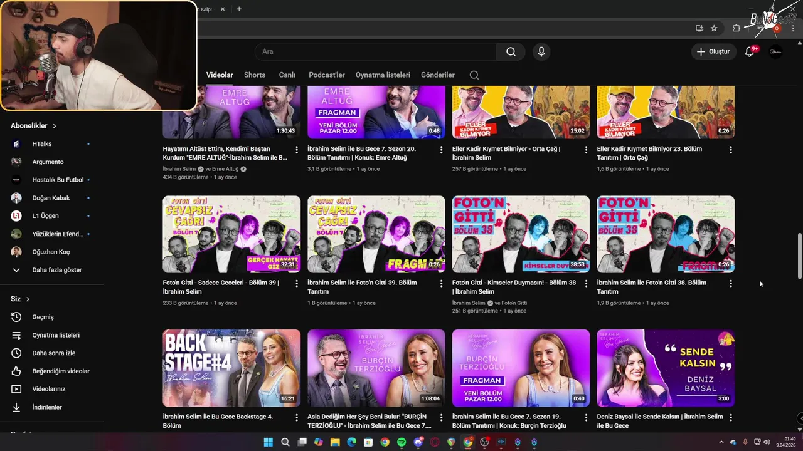Click the taskbar volume icon
The width and height of the screenshot is (803, 451).
pos(767,442)
